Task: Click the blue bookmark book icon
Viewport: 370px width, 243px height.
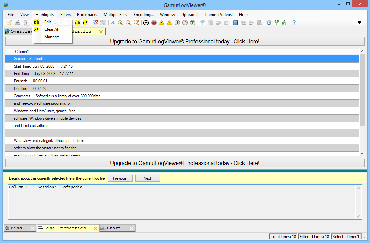Action: coord(235,23)
